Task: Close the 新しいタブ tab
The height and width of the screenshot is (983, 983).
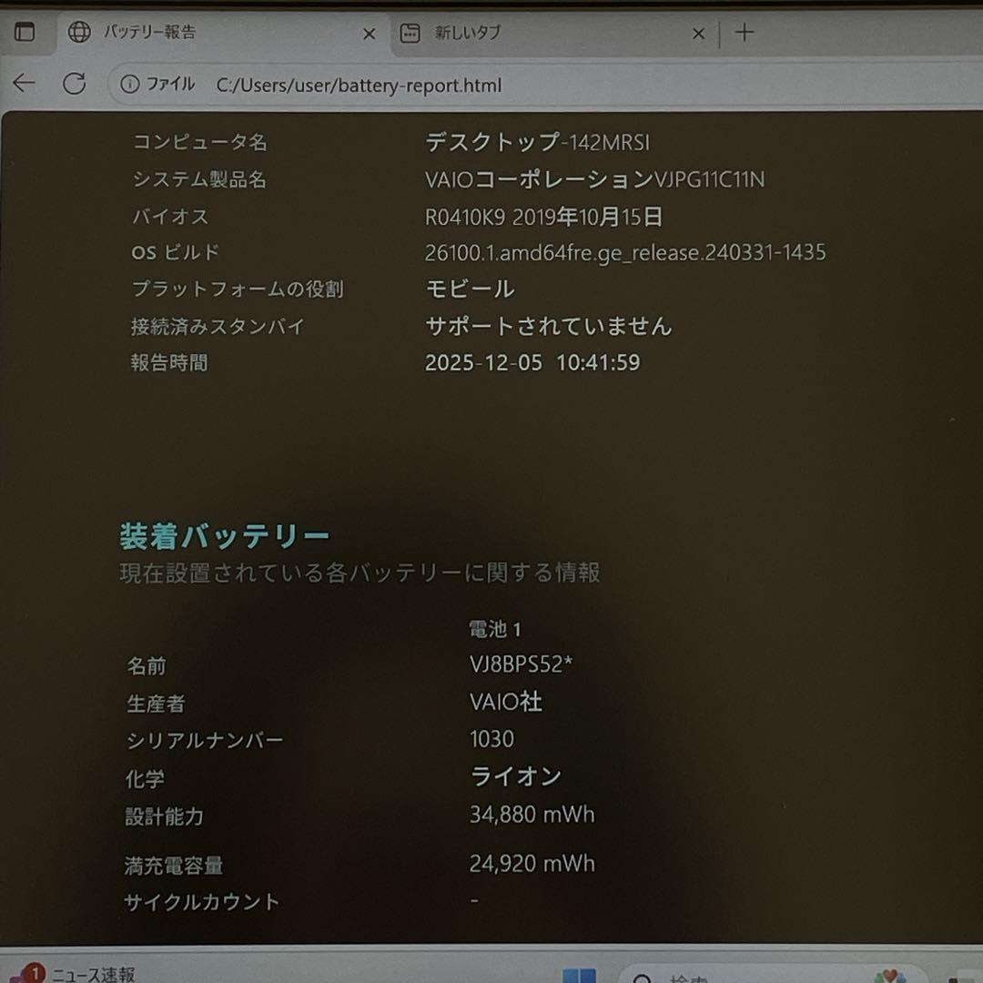Action: (698, 33)
